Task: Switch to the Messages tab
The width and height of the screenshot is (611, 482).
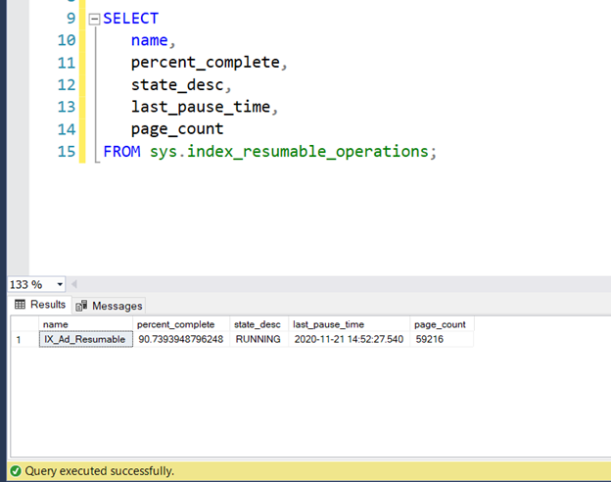Action: (x=109, y=306)
